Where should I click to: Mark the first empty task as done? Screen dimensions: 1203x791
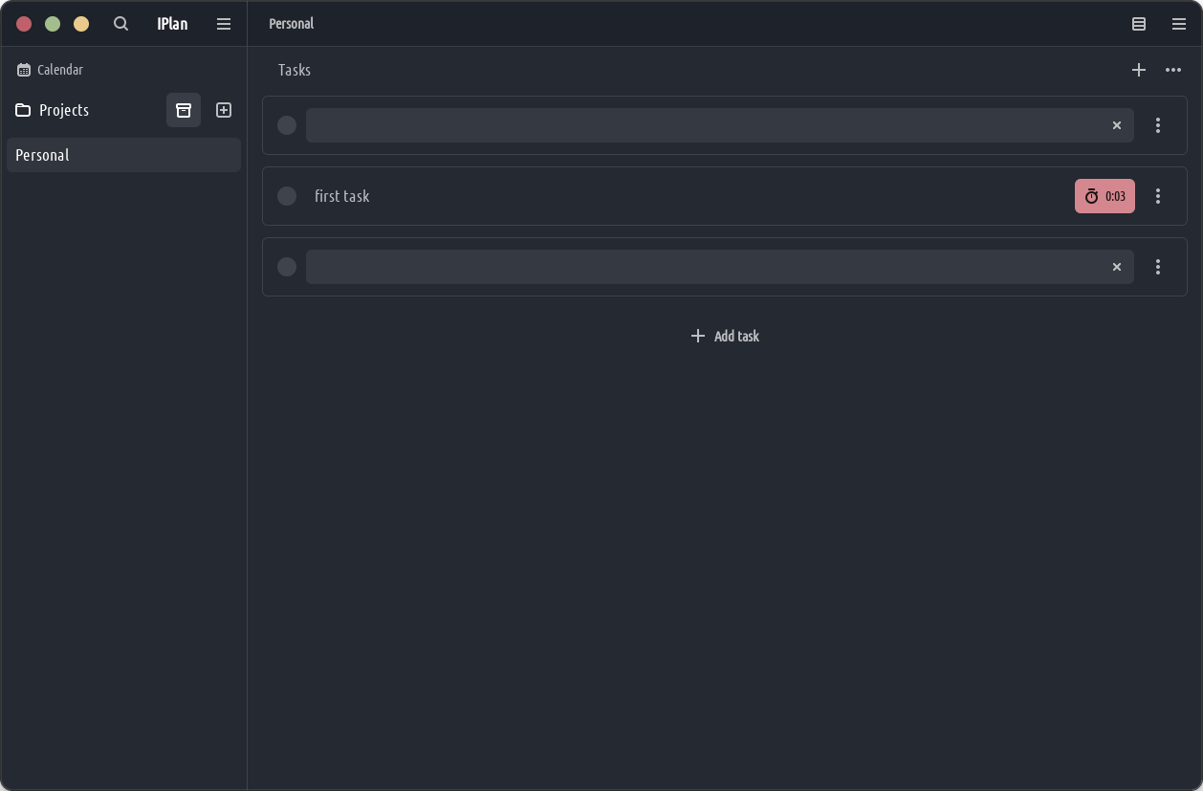(x=287, y=125)
